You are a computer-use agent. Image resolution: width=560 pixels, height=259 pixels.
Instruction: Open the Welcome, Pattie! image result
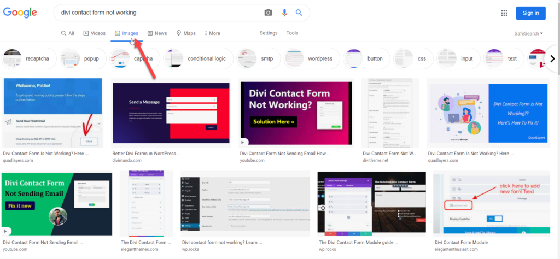[52, 113]
